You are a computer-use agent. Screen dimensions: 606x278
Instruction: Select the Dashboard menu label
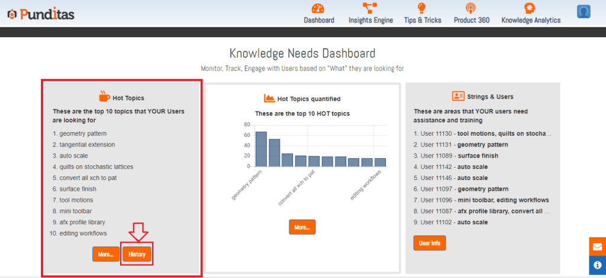point(319,20)
